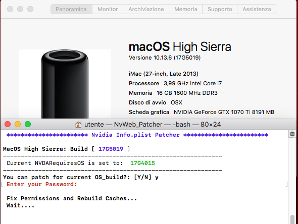298x224 pixels.
Task: Click the gray close button of About window
Action: 10,9
